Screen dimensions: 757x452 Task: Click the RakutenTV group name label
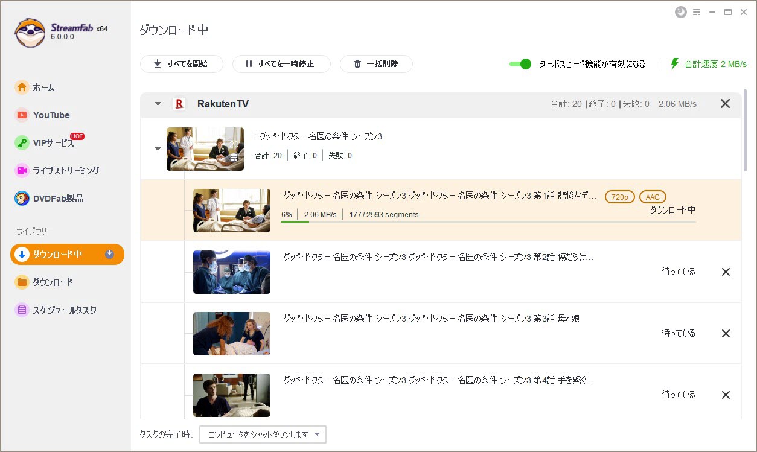click(223, 104)
